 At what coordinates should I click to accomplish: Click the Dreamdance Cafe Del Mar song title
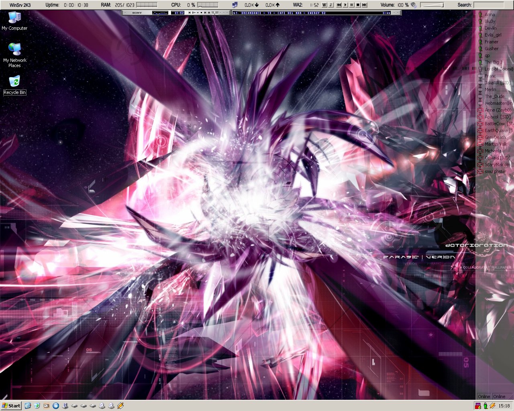coord(279,13)
